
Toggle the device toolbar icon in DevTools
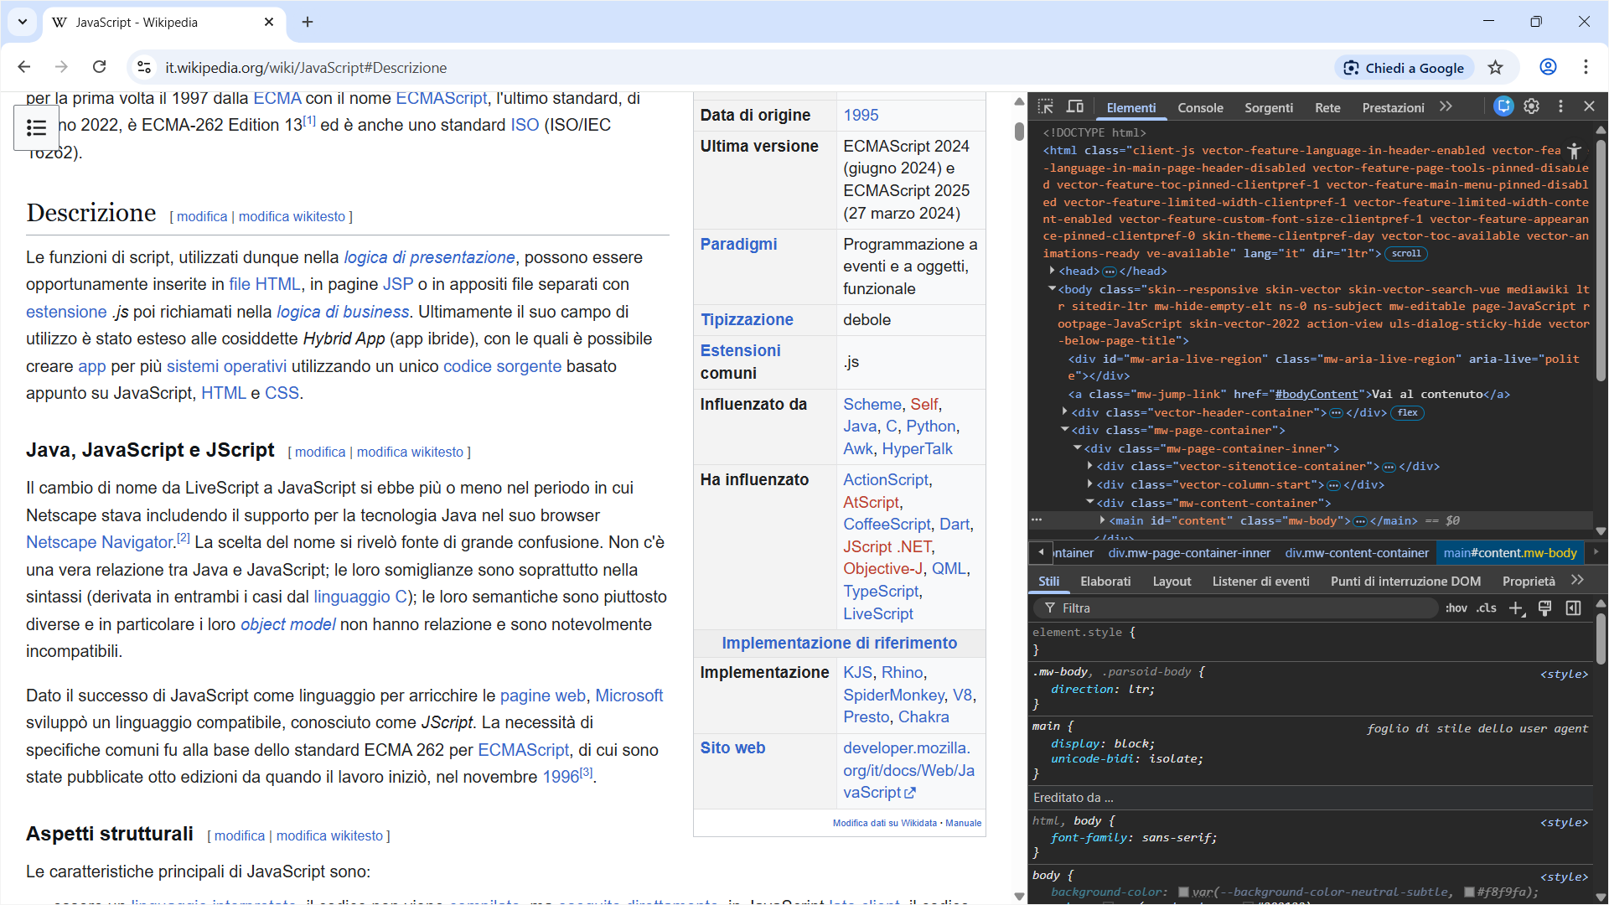point(1075,106)
